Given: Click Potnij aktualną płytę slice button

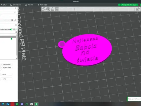Looking at the screenshot, I should pyautogui.click(x=129, y=5).
